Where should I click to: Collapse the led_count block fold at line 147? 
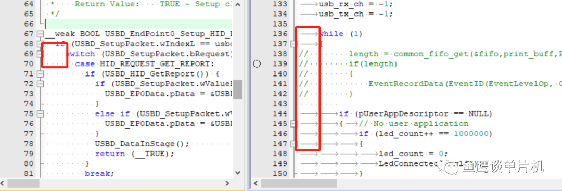tap(294, 144)
